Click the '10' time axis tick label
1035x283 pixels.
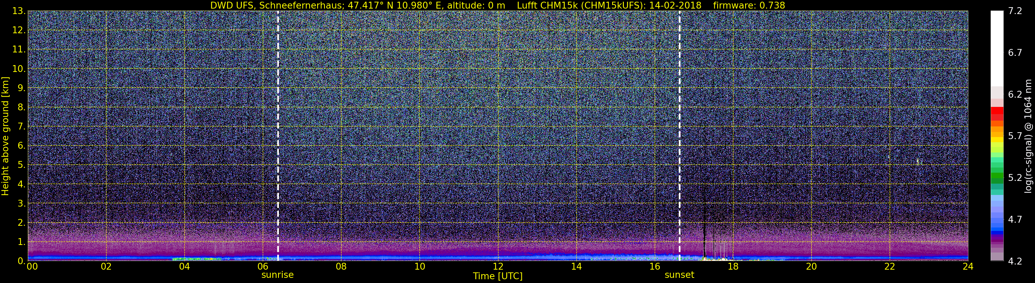coord(419,267)
